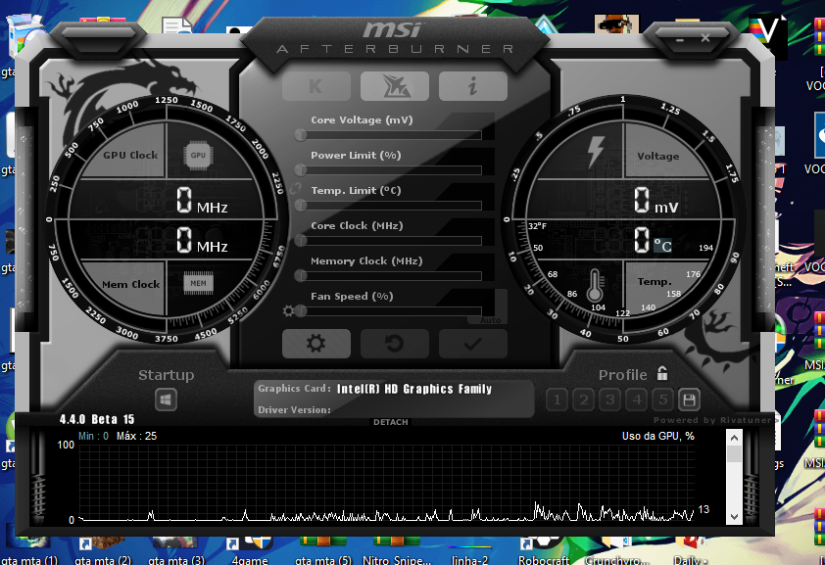Click the "Driver Version:" label
The width and height of the screenshot is (825, 565).
294,410
